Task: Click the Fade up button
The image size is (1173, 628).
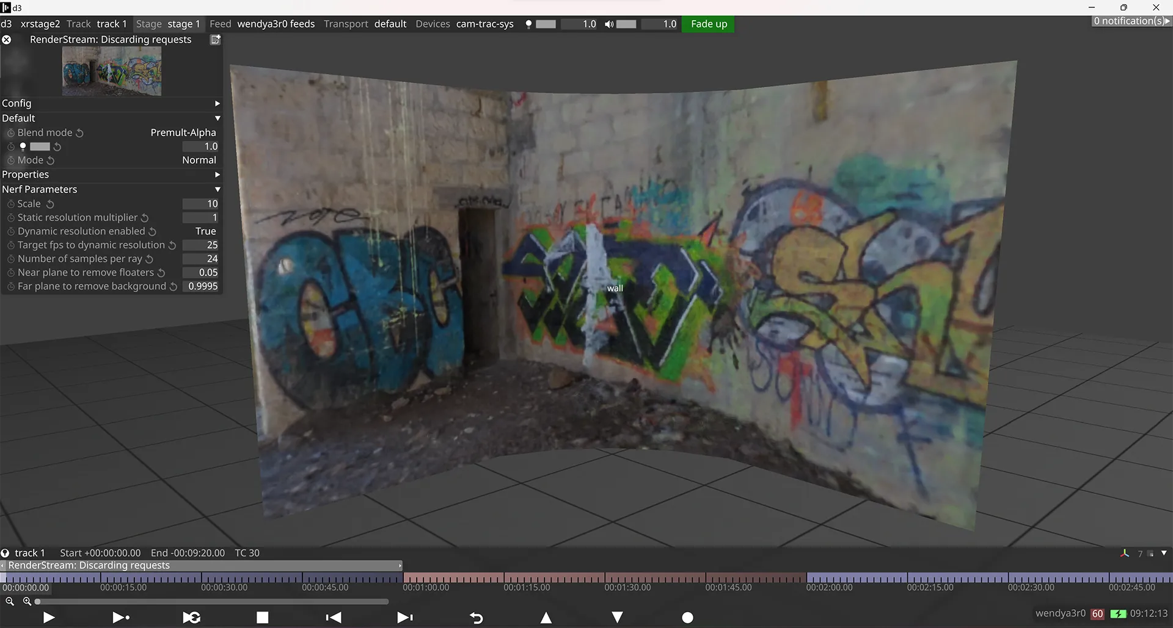Action: [x=709, y=24]
